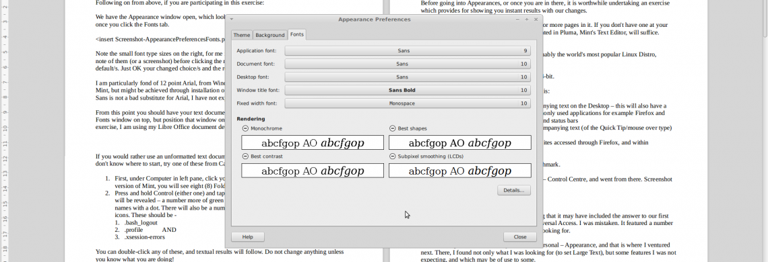Screen dimensions: 768x262
Task: Click '<insert Screenshot-AppearancePreferencesFonts' line in document
Action: pos(160,38)
